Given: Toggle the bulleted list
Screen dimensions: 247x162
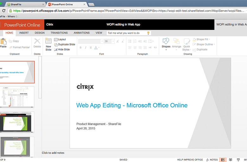Looking at the screenshot, I should point(130,41).
